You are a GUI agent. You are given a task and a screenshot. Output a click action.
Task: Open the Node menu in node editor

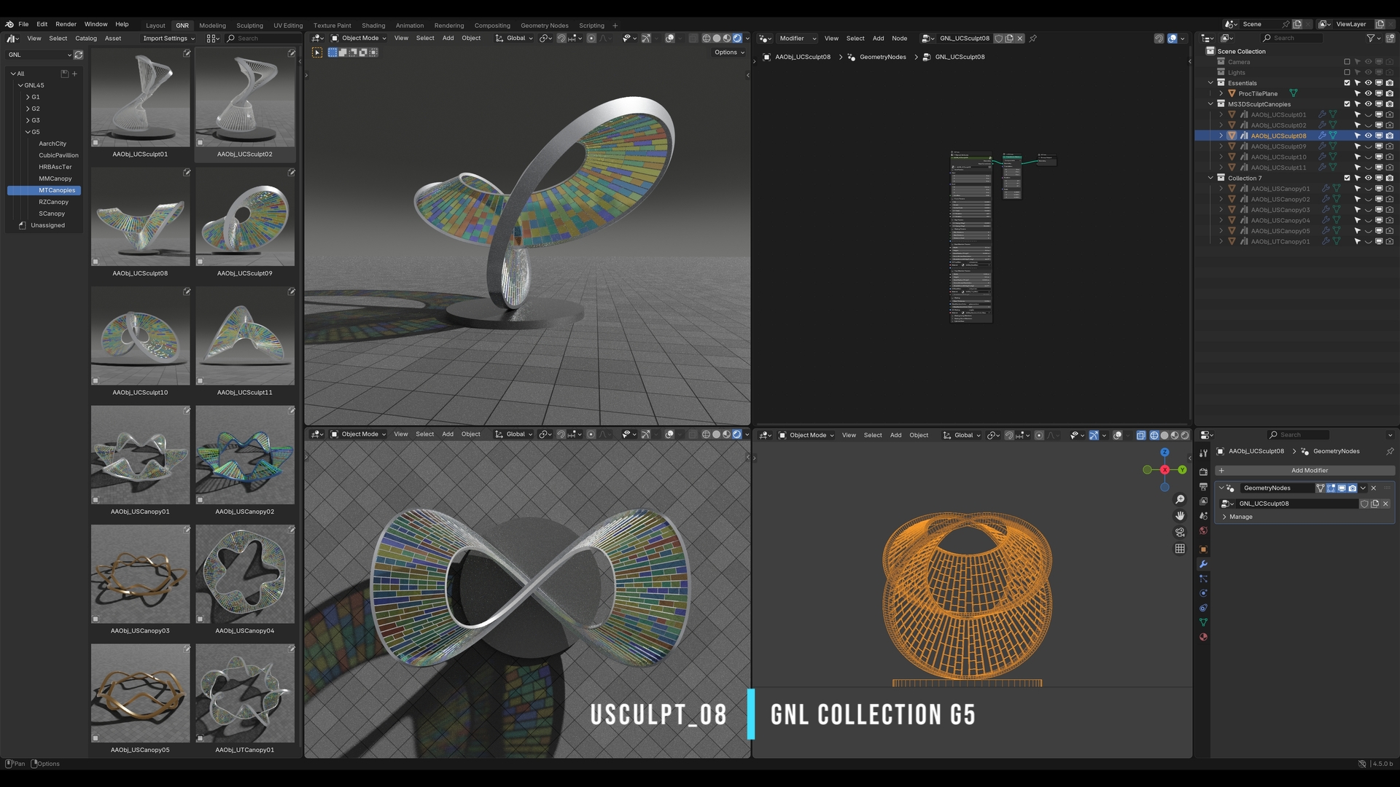[x=899, y=39]
